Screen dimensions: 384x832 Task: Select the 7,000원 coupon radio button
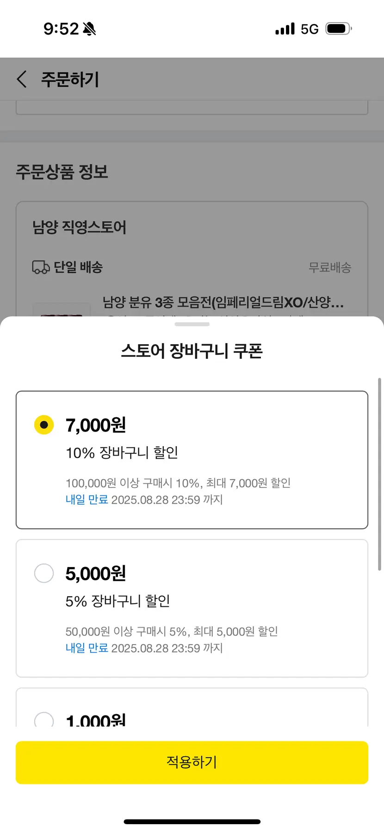pos(44,425)
